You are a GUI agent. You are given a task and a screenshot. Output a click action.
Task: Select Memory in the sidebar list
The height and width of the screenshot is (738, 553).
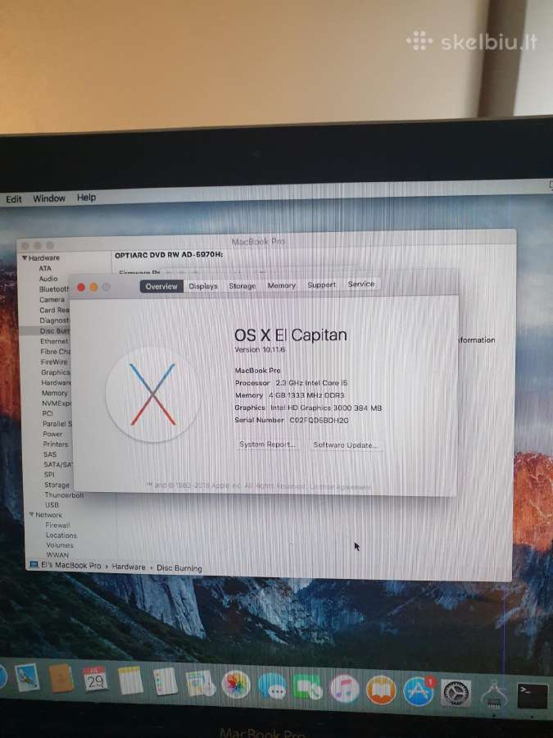pos(55,393)
